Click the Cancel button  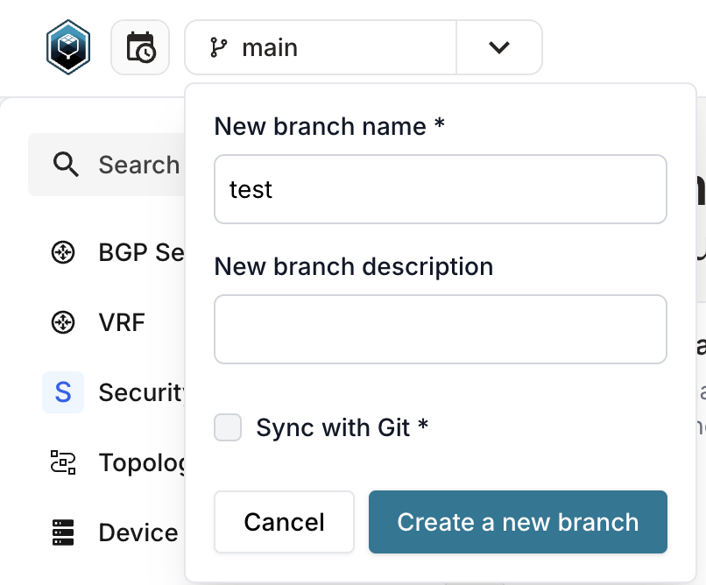pyautogui.click(x=284, y=522)
